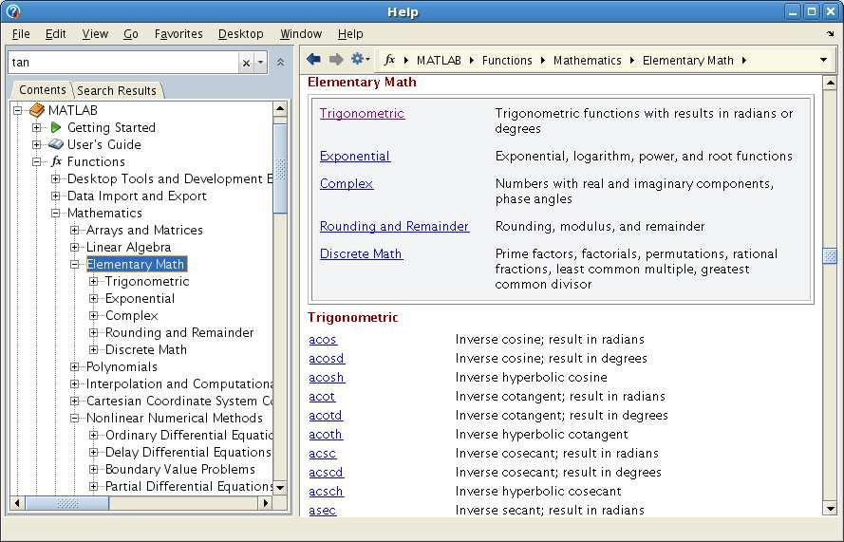Expand the Trigonometric tree node
The height and width of the screenshot is (542, 844).
[x=94, y=282]
